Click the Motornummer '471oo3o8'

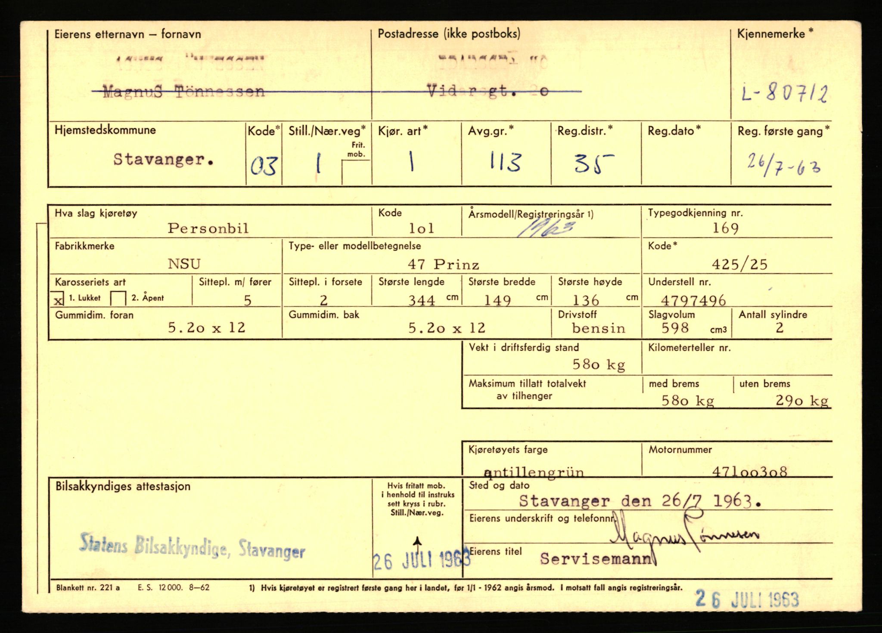[x=750, y=472]
